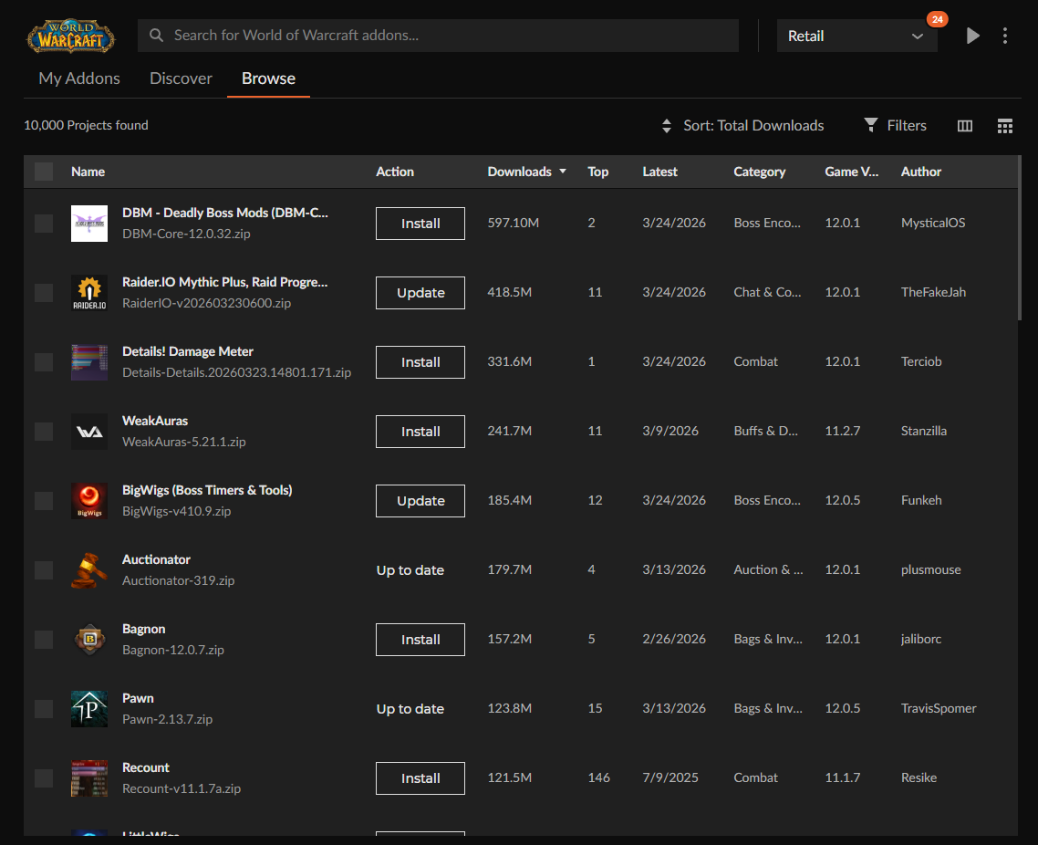Viewport: 1038px width, 845px height.
Task: Sort by the Downloads column header
Action: point(527,172)
